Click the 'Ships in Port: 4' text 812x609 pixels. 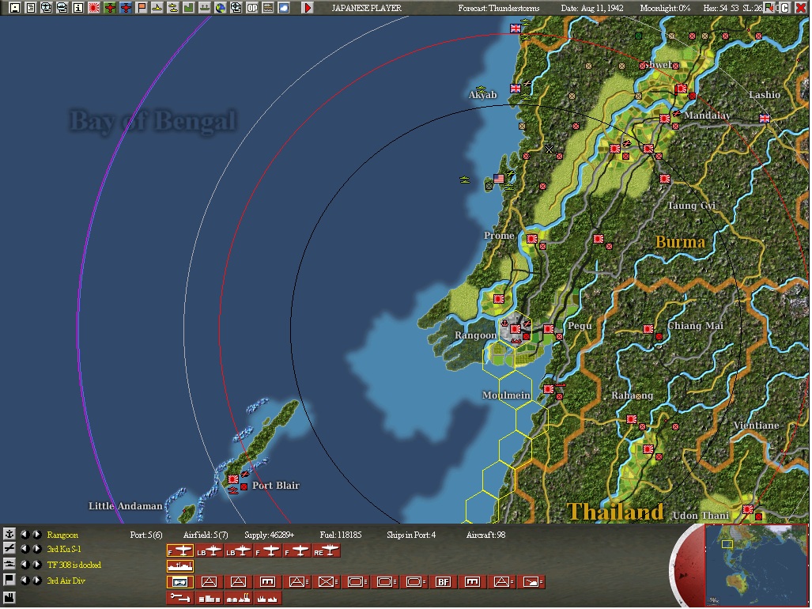(x=411, y=535)
